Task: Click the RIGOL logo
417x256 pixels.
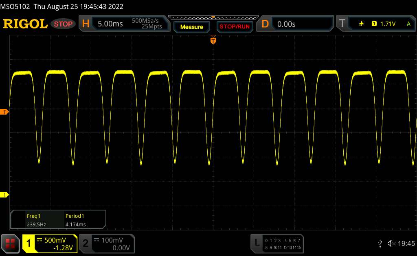Action: (x=25, y=24)
